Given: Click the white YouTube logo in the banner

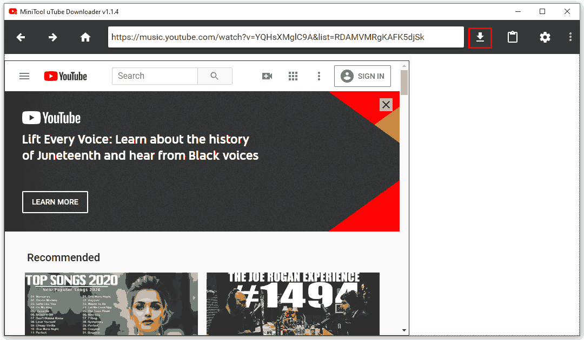Looking at the screenshot, I should click(51, 118).
